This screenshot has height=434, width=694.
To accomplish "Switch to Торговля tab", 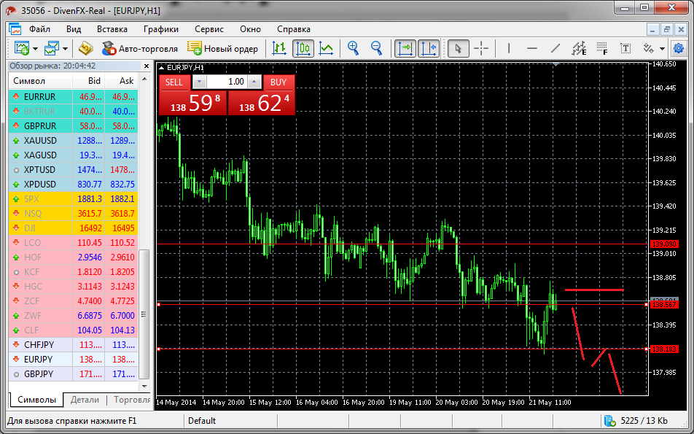I will [x=130, y=400].
